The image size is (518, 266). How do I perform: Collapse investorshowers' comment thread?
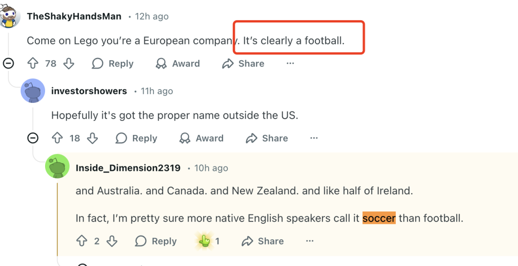33,138
